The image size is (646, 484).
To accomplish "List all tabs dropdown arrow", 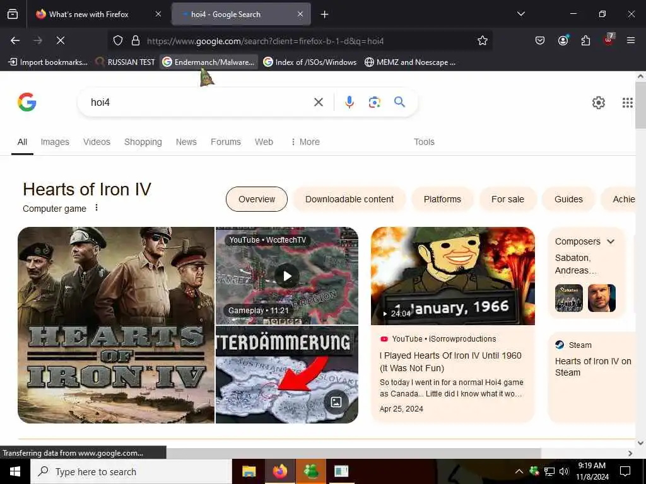I will [520, 14].
